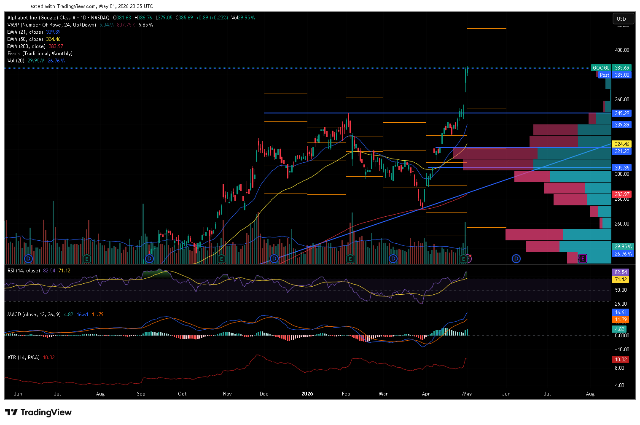Click the 360.00 price axis tick
The image size is (640, 425).
pos(622,100)
